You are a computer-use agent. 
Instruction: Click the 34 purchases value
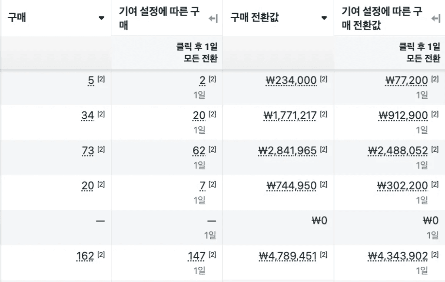tap(87, 116)
